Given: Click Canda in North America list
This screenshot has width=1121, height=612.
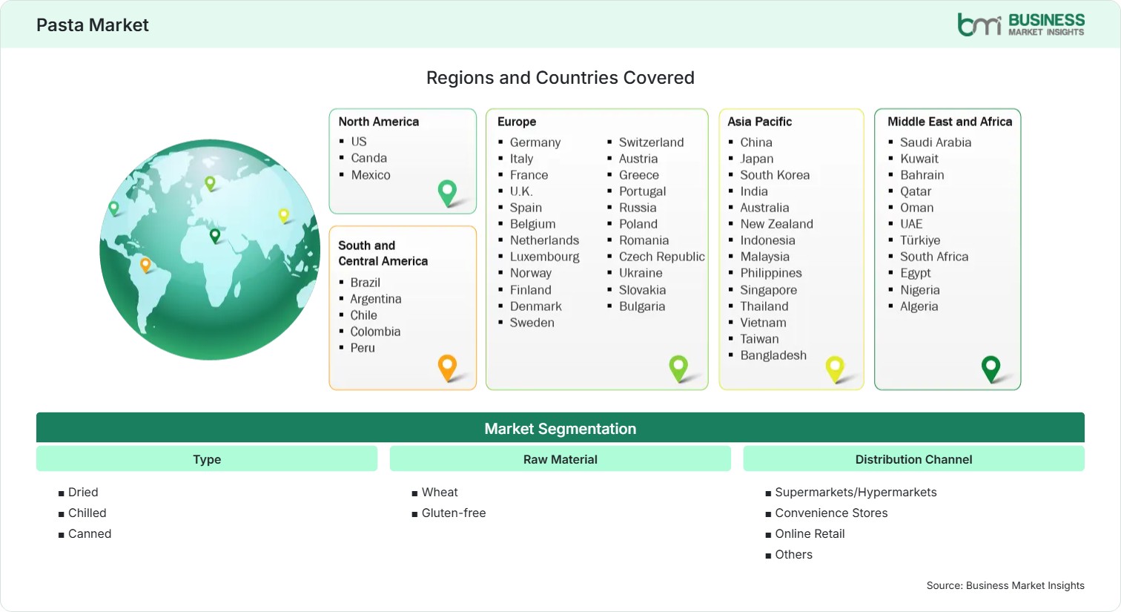Looking at the screenshot, I should click(x=369, y=158).
